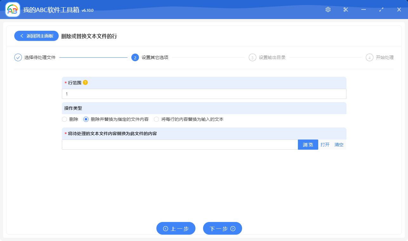Image resolution: width=408 pixels, height=241 pixels.
Task: Open the chosen file via 打开 link
Action: click(325, 145)
